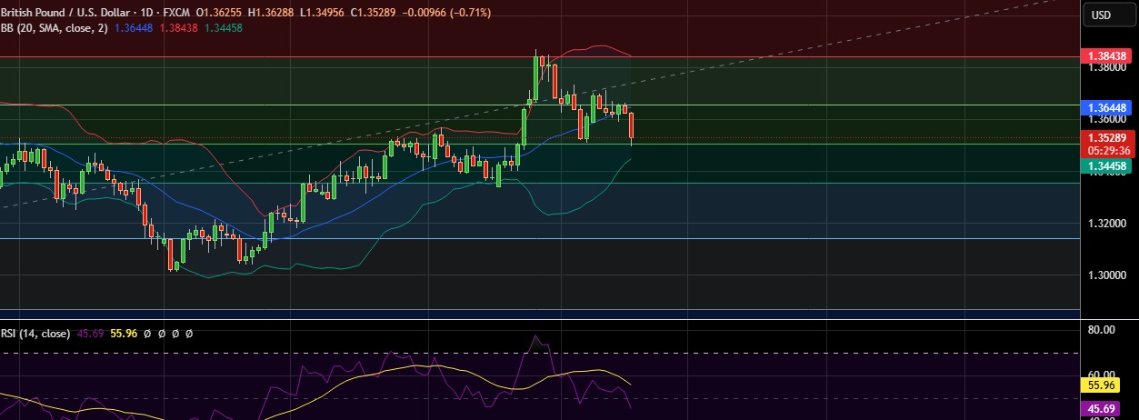Click the green 1.34458 lower band price label
The height and width of the screenshot is (420, 1139).
[1109, 165]
